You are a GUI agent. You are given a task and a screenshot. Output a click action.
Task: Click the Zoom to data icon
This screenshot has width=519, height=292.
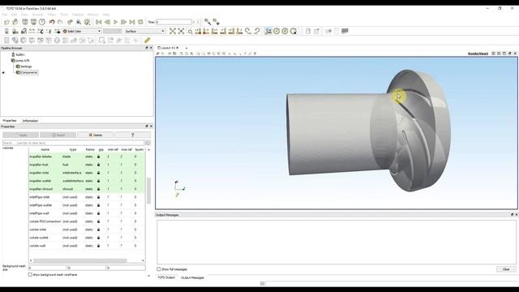(181, 31)
